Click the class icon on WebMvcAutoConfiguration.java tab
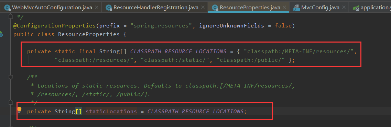The height and width of the screenshot is (127, 391). [7, 8]
